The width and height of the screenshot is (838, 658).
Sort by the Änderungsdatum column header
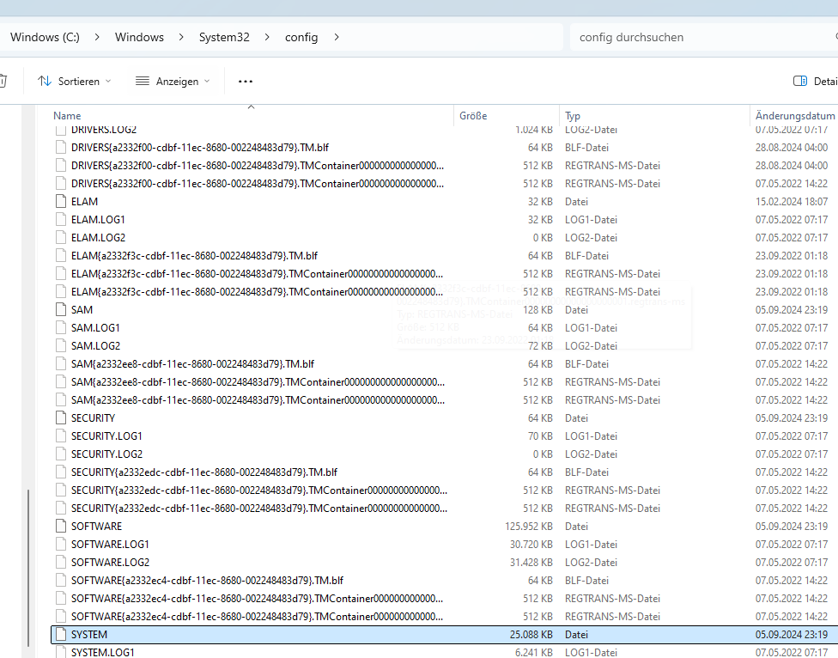(x=795, y=115)
